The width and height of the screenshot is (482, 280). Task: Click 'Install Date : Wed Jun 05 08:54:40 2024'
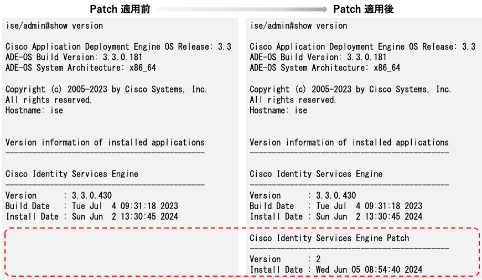tap(336, 270)
